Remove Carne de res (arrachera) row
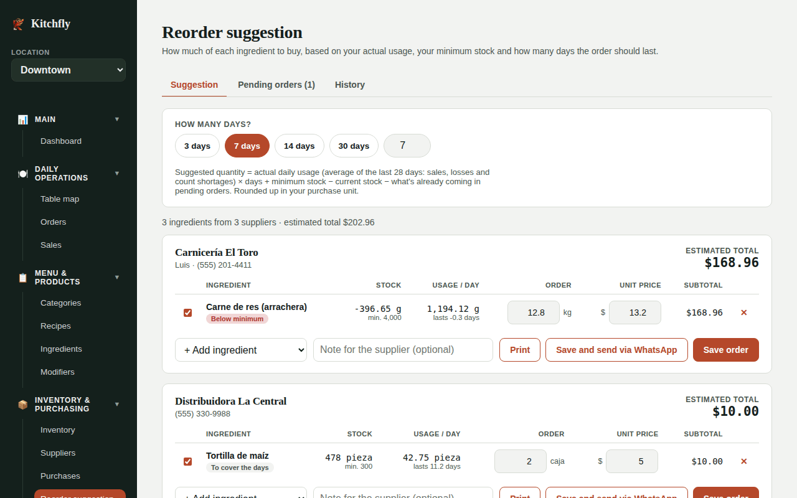The image size is (797, 498). pyautogui.click(x=743, y=312)
